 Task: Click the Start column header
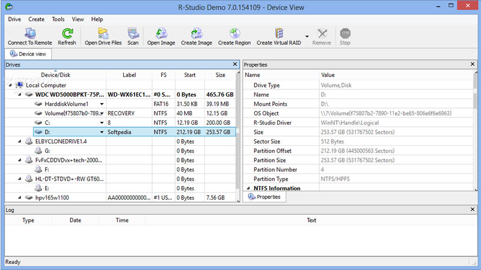point(189,74)
